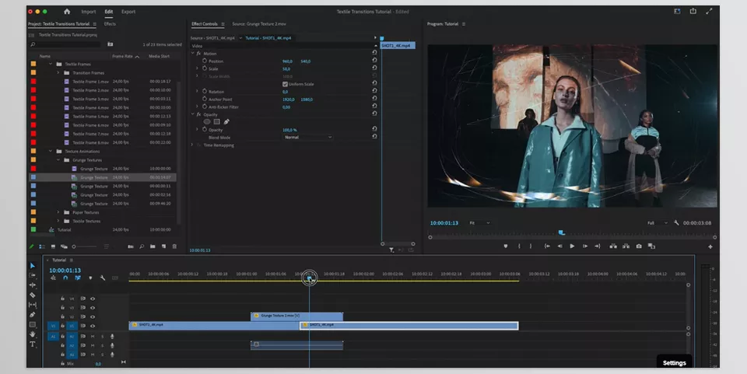Screen dimensions: 747x374
Task: Select the Type tool
Action: click(33, 344)
